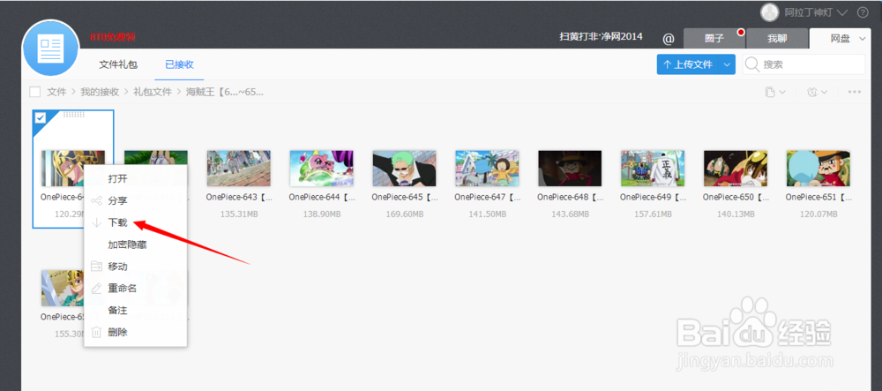
Task: Go to 我的接收 in the breadcrumb
Action: point(100,92)
